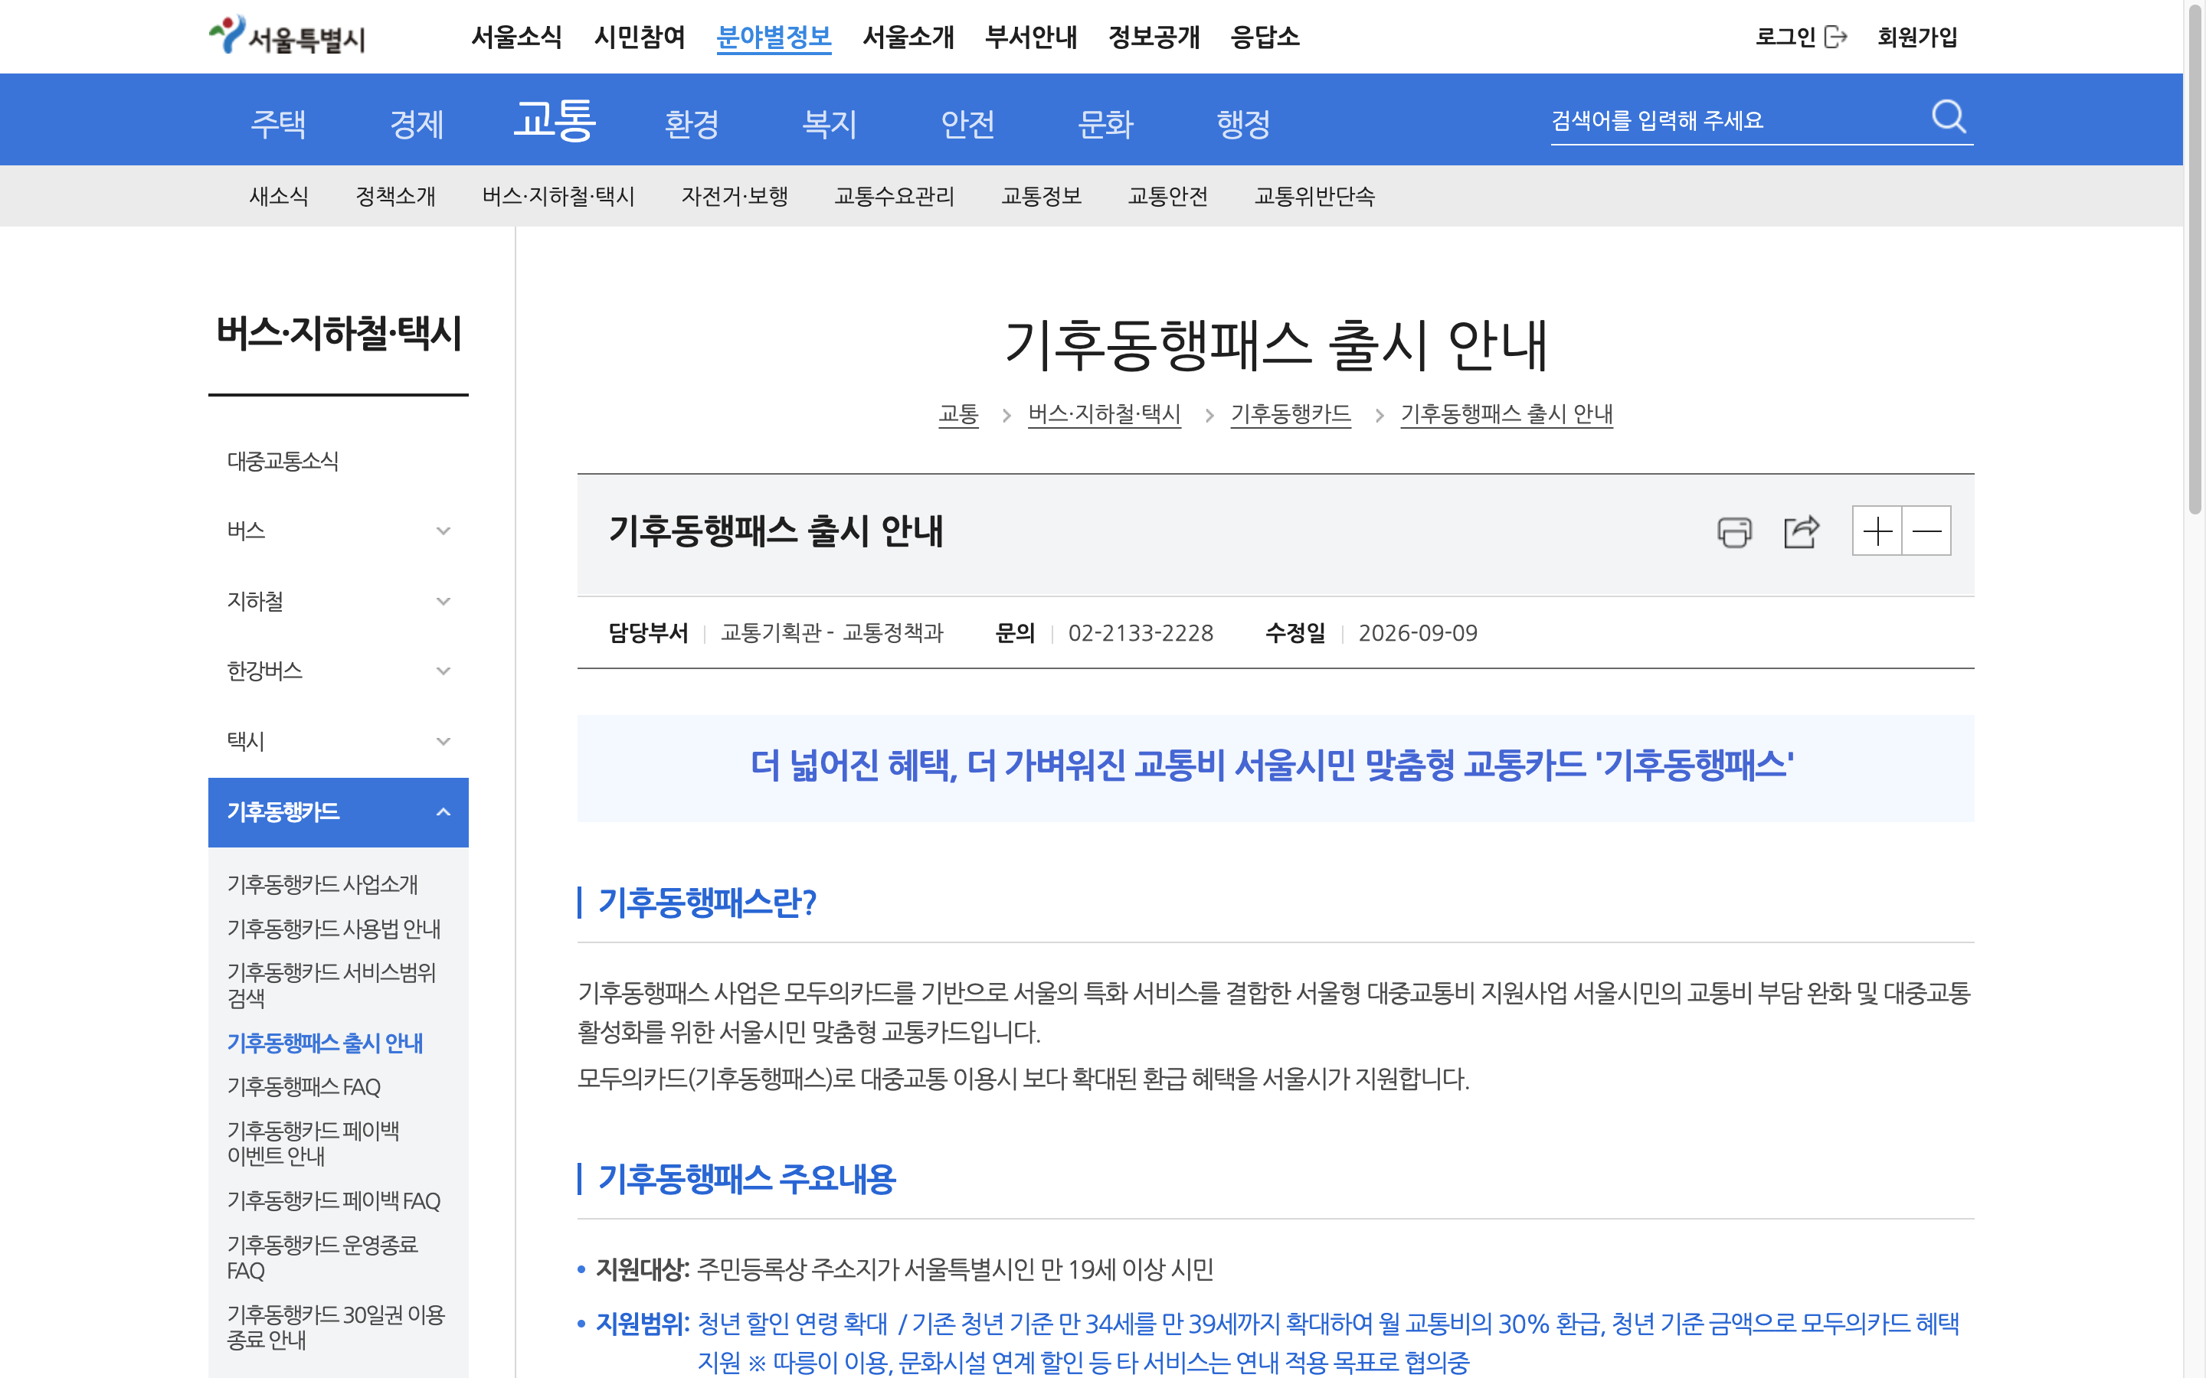Open 기후동행카드 사용법 안내 sidebar link
This screenshot has width=2206, height=1378.
[x=334, y=929]
